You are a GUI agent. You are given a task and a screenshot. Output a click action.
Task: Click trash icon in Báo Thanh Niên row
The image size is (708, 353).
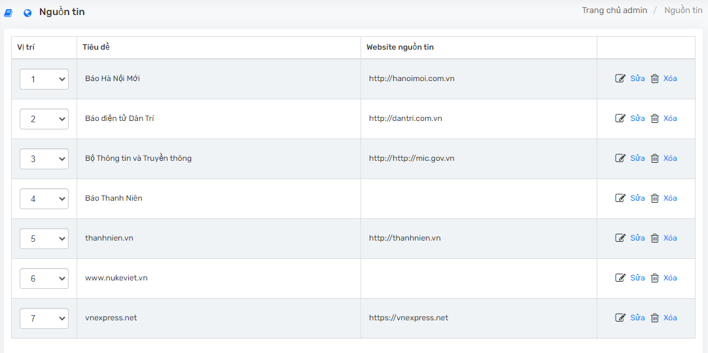(x=654, y=198)
